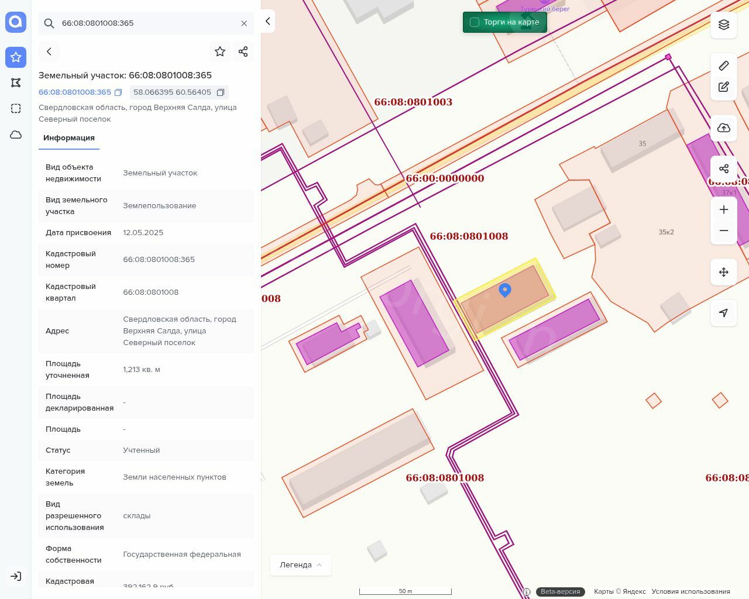Open the Информация tab

point(69,138)
